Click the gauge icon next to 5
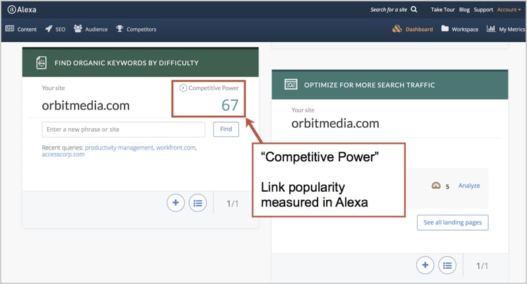 click(436, 186)
